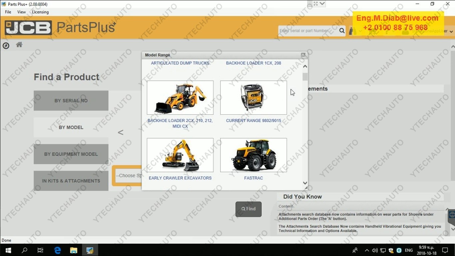Close the Model Range dialog

[x=303, y=55]
